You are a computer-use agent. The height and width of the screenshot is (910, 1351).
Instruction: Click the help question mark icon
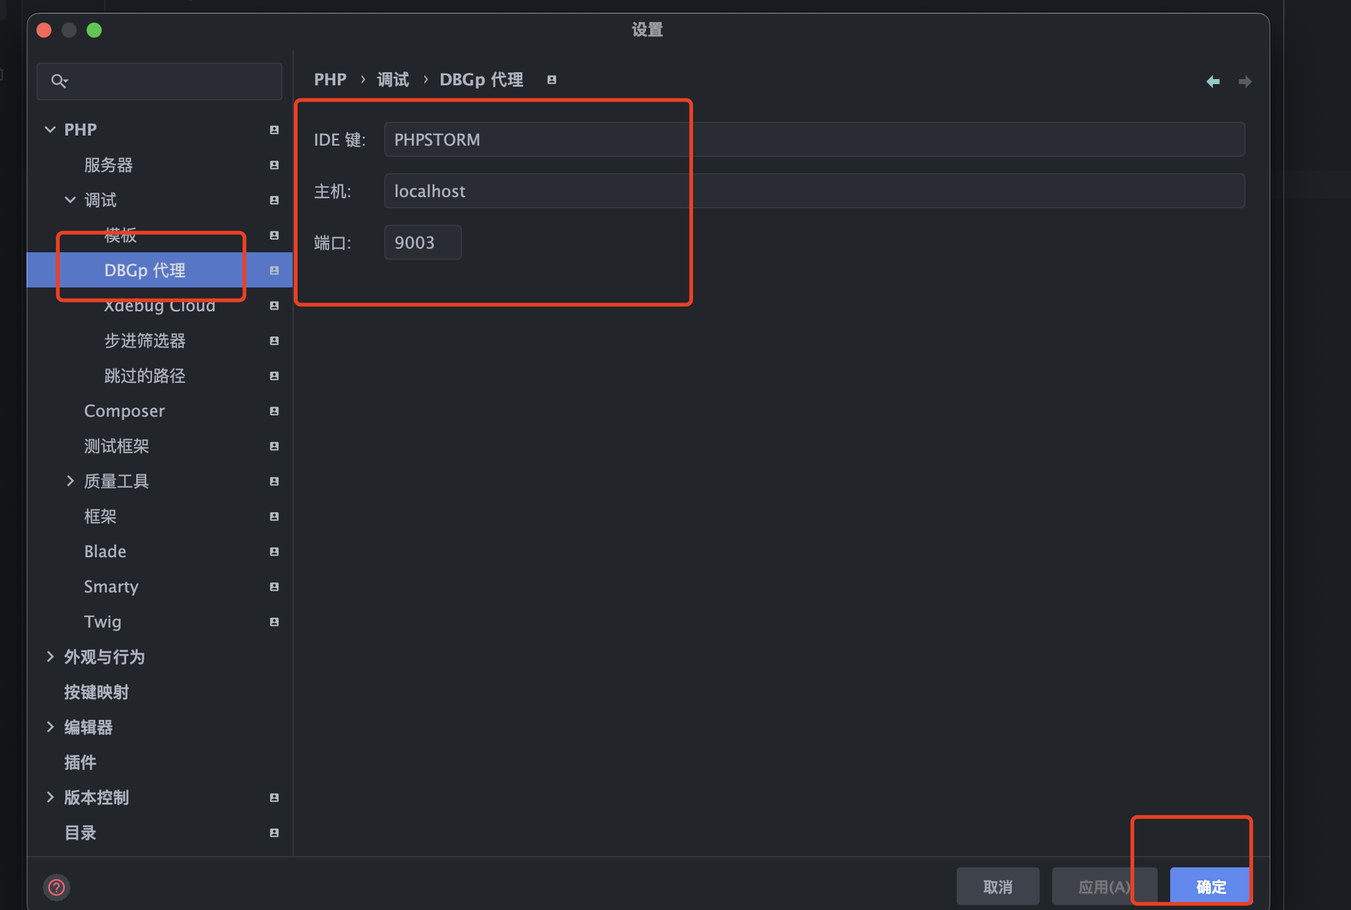pos(57,887)
